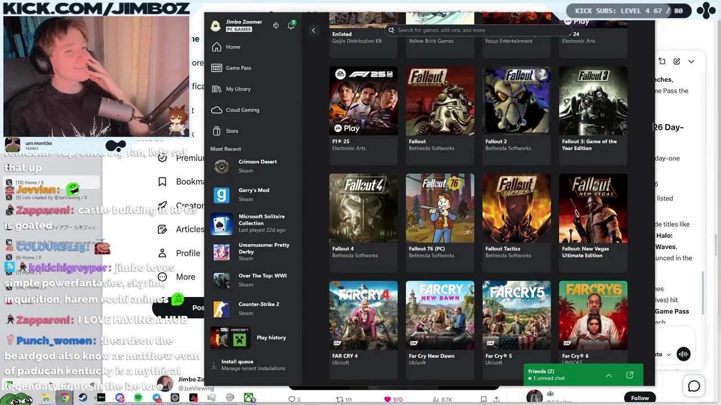Click the Friends (2) unread chat bar
721x405 pixels.
coord(583,375)
